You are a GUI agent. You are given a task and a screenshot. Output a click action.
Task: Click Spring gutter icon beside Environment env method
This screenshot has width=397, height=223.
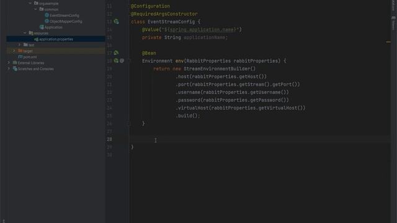116,61
